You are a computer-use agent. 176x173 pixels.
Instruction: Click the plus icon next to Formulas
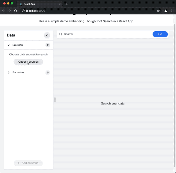48,72
